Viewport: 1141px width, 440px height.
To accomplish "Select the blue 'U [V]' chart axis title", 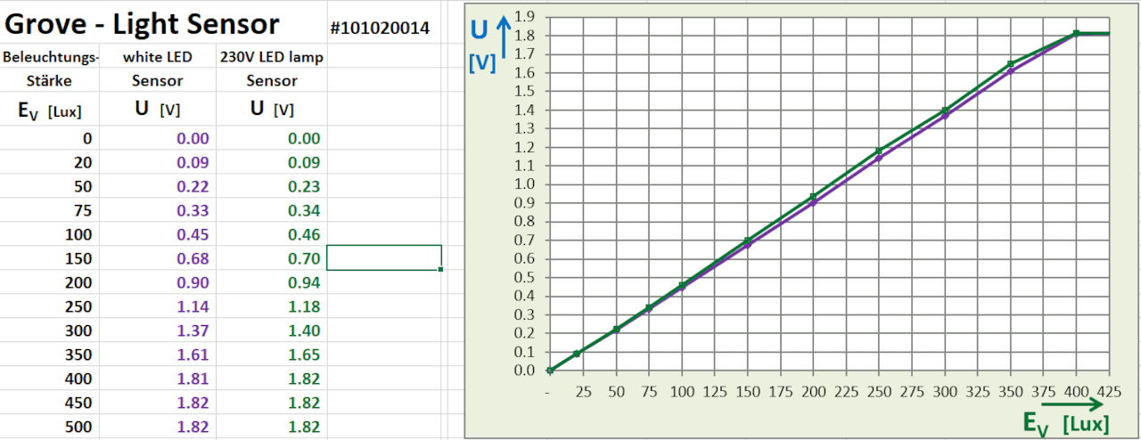I will point(482,45).
